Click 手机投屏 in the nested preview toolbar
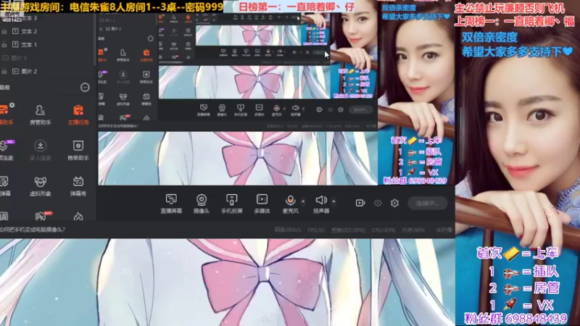The image size is (580, 326). pyautogui.click(x=241, y=110)
